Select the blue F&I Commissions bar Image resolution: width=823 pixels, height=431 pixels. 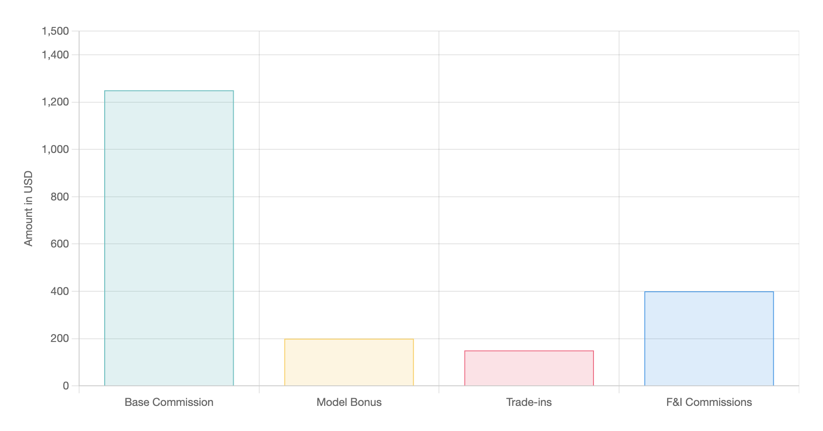709,338
